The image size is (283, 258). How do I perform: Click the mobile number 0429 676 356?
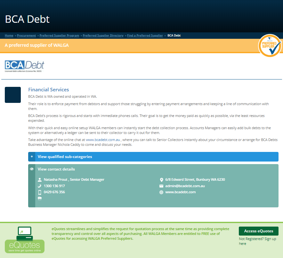pos(54,192)
